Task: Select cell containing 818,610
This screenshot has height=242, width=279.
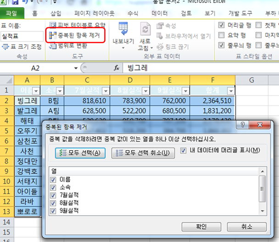Action: pyautogui.click(x=87, y=101)
